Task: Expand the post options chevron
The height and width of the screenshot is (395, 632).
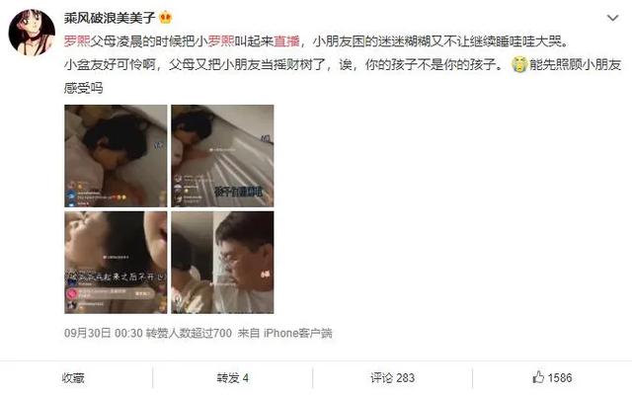Action: point(612,18)
